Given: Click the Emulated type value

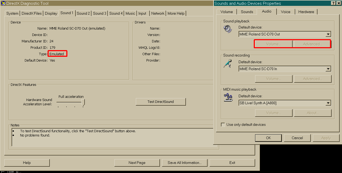Looking at the screenshot, I should tap(57, 54).
